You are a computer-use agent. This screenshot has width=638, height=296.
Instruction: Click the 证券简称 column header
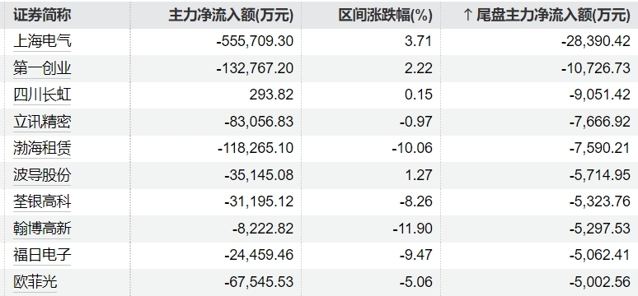(x=42, y=16)
